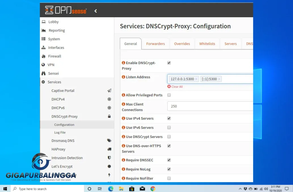The image size is (293, 192).
Task: Click the DNSCrypt-Proxy lock icon
Action: pyautogui.click(x=109, y=116)
